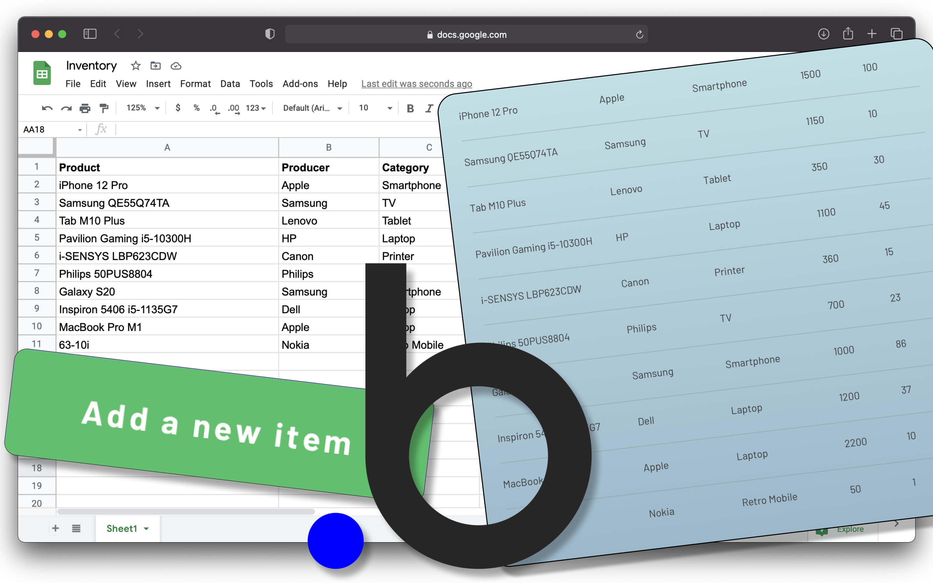Open the File menu
This screenshot has width=933, height=583.
click(x=73, y=84)
